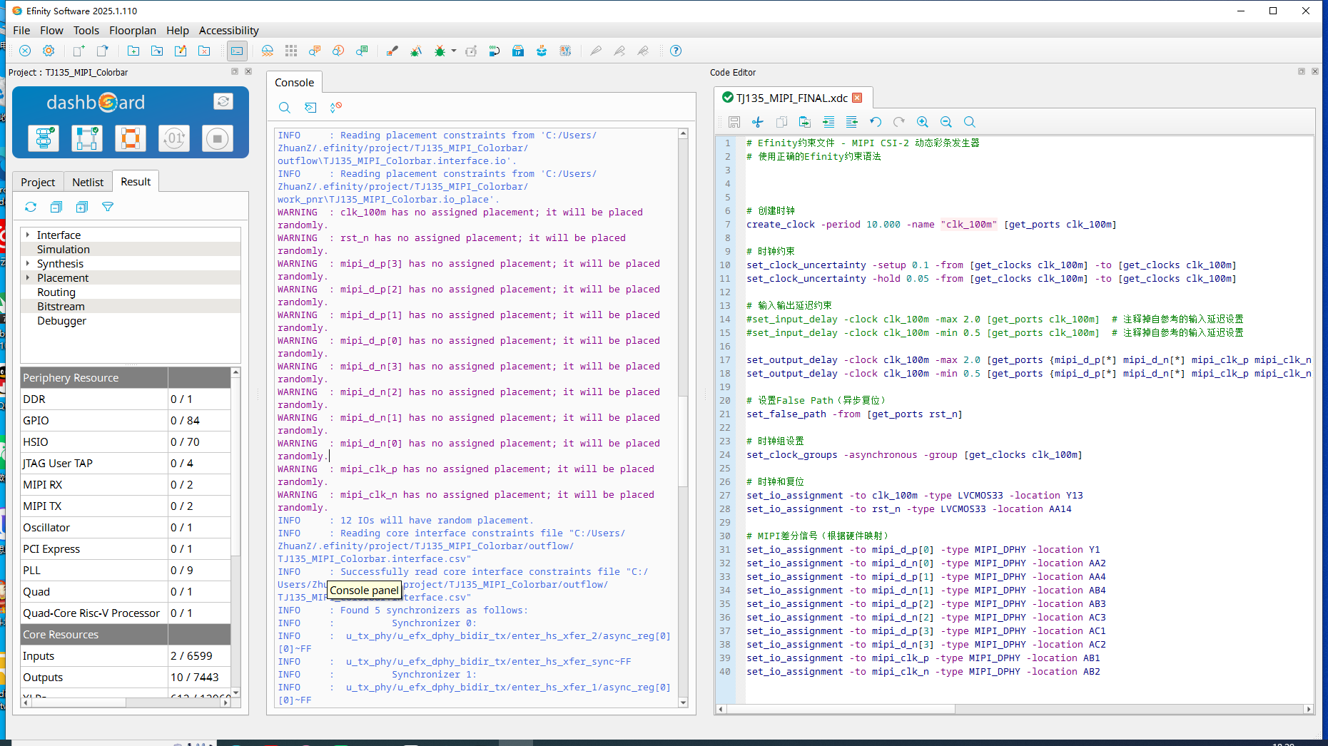
Task: Click the MIPI TX resource row
Action: coord(126,506)
